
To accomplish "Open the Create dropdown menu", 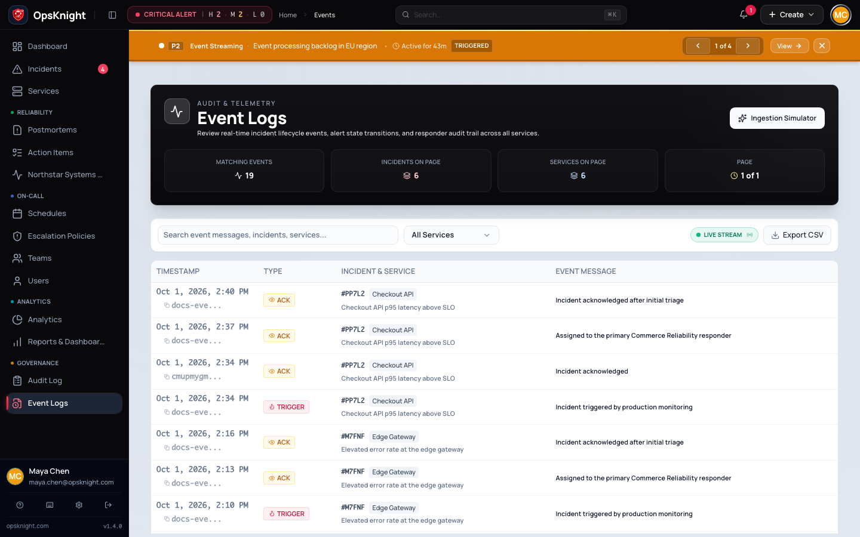I will (791, 15).
